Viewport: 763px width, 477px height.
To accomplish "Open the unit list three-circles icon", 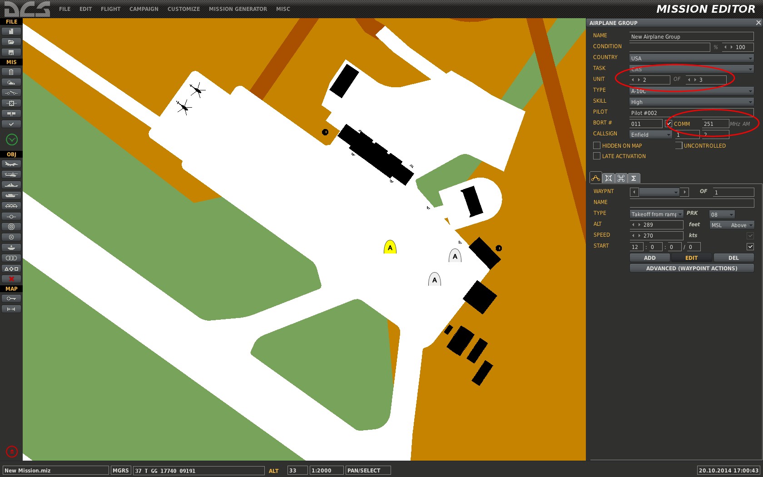I will click(x=11, y=258).
